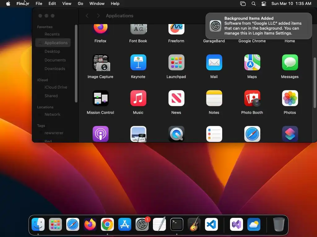Open the File menu
The image size is (317, 237).
click(x=39, y=4)
